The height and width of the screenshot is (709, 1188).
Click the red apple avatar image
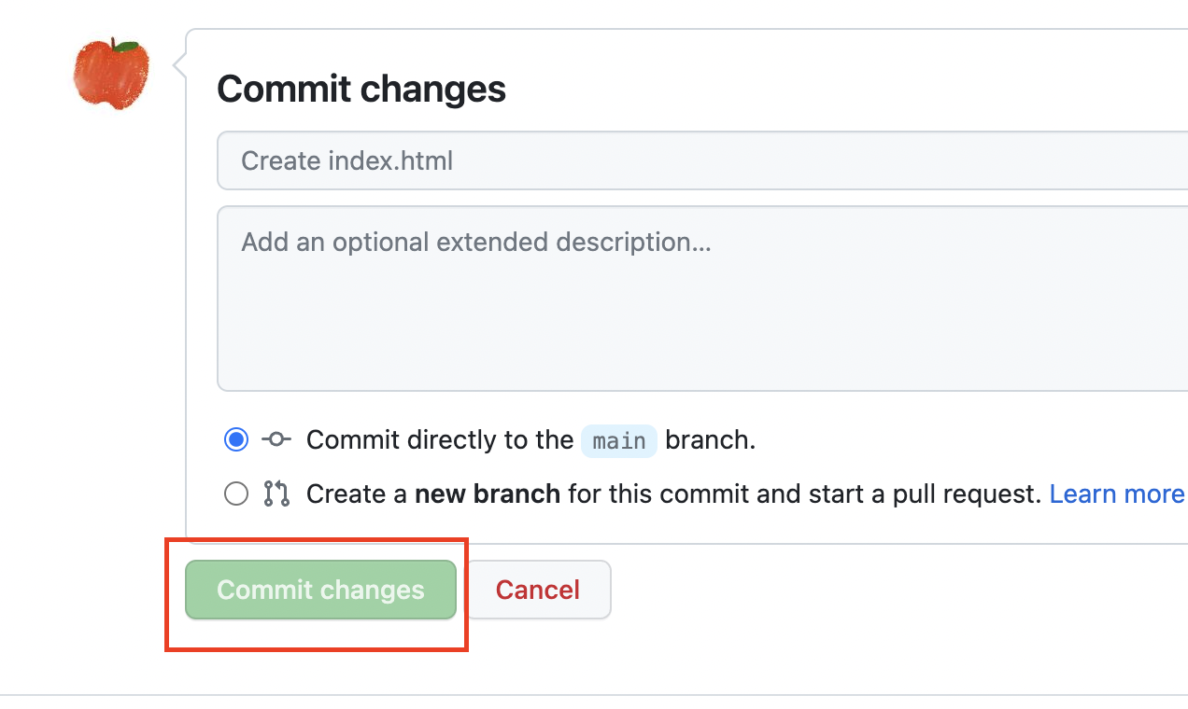tap(111, 74)
